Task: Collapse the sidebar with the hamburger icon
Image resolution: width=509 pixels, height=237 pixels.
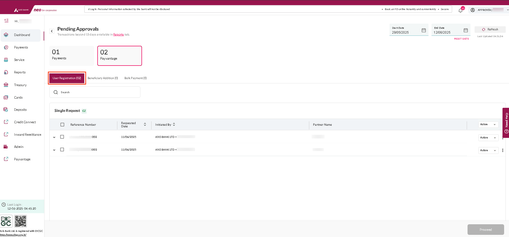Action: point(7,21)
